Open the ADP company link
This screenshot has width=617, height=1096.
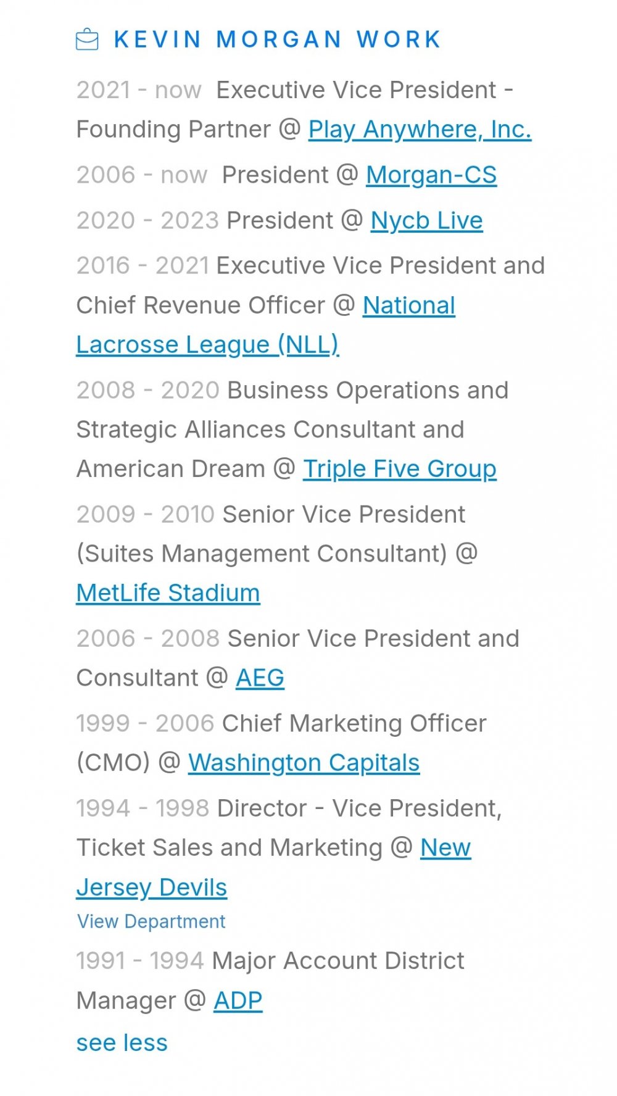coord(238,1000)
